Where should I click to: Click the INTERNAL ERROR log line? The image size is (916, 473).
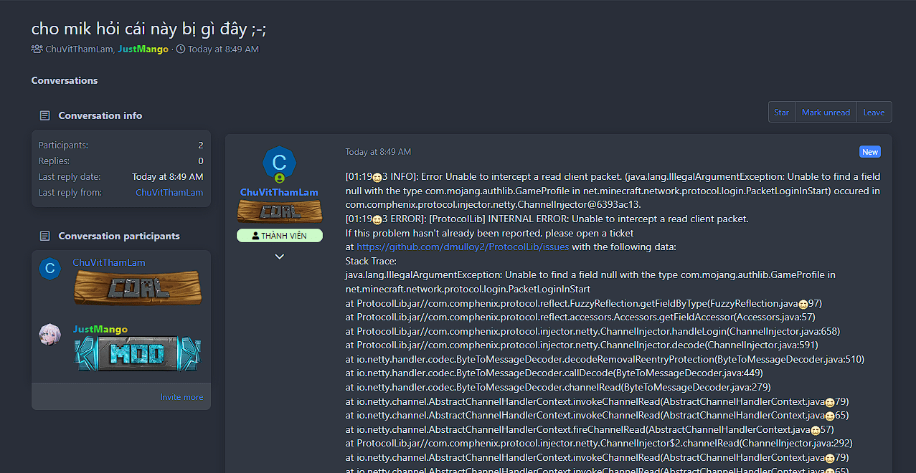tap(547, 219)
